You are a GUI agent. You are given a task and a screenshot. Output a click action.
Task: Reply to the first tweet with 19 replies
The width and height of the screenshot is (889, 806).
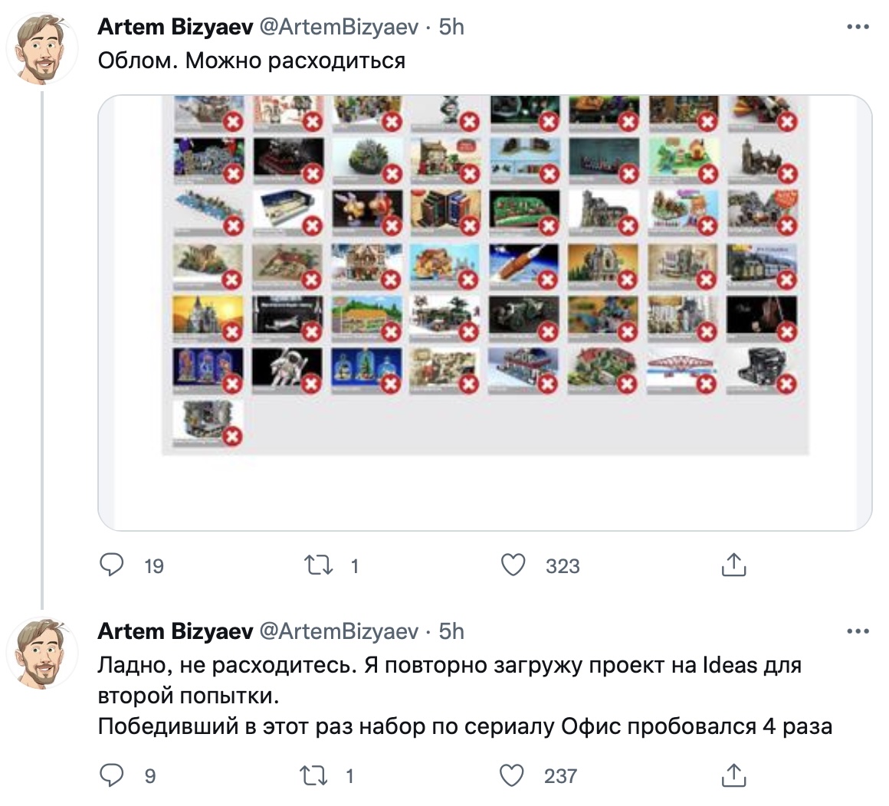(112, 565)
